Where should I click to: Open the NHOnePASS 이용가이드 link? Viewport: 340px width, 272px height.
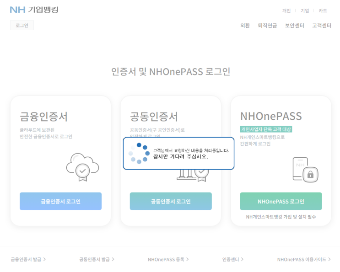tap(304, 259)
